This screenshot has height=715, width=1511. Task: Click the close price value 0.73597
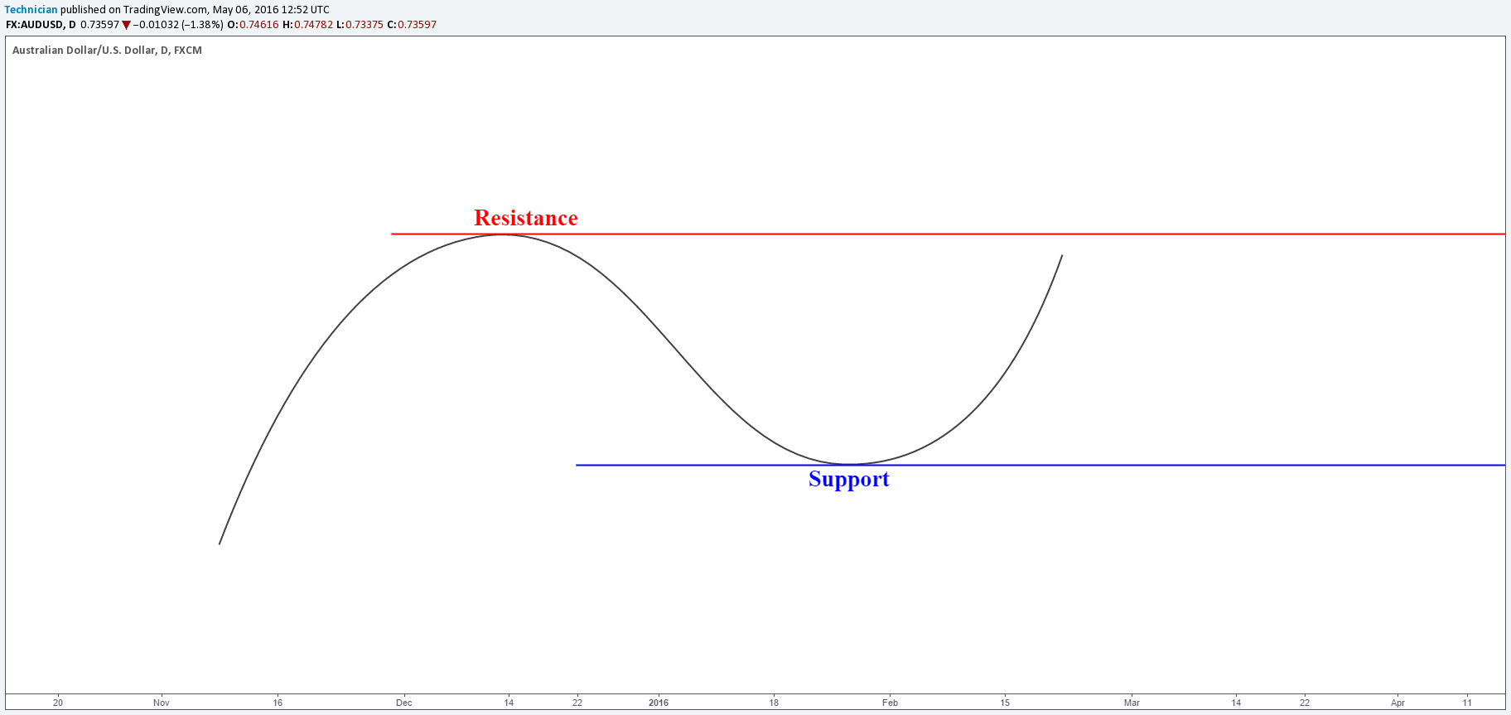pos(417,25)
